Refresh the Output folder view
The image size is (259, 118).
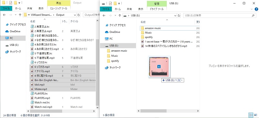pos(78,15)
